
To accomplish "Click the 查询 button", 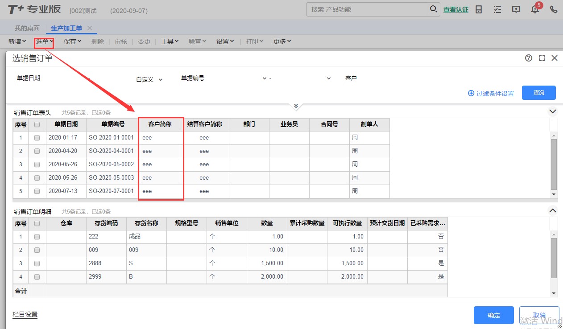I will click(x=539, y=93).
